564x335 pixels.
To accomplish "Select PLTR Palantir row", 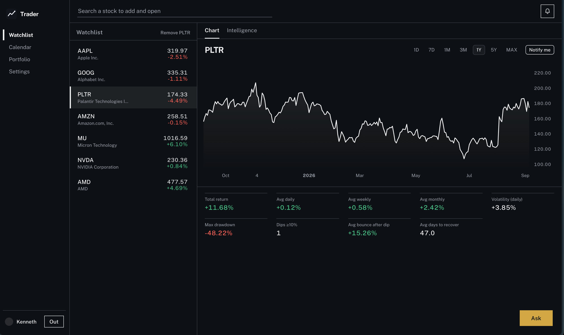I will coord(133,97).
